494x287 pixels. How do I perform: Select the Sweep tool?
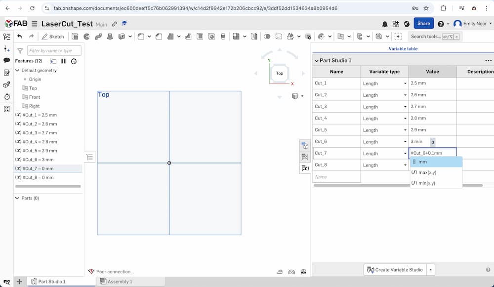pyautogui.click(x=98, y=37)
